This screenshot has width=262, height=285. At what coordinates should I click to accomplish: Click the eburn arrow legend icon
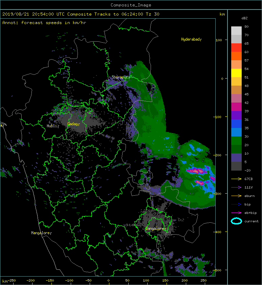pyautogui.click(x=236, y=196)
